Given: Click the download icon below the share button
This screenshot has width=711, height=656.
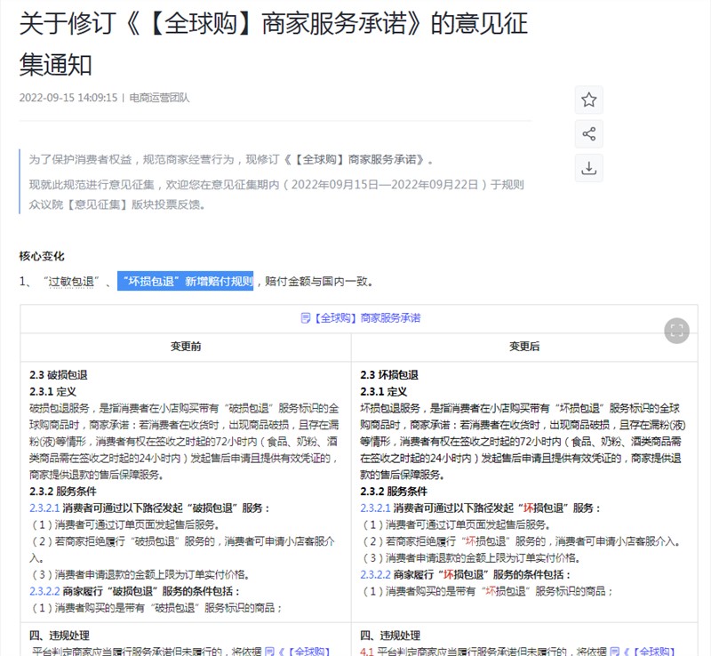Looking at the screenshot, I should (588, 168).
